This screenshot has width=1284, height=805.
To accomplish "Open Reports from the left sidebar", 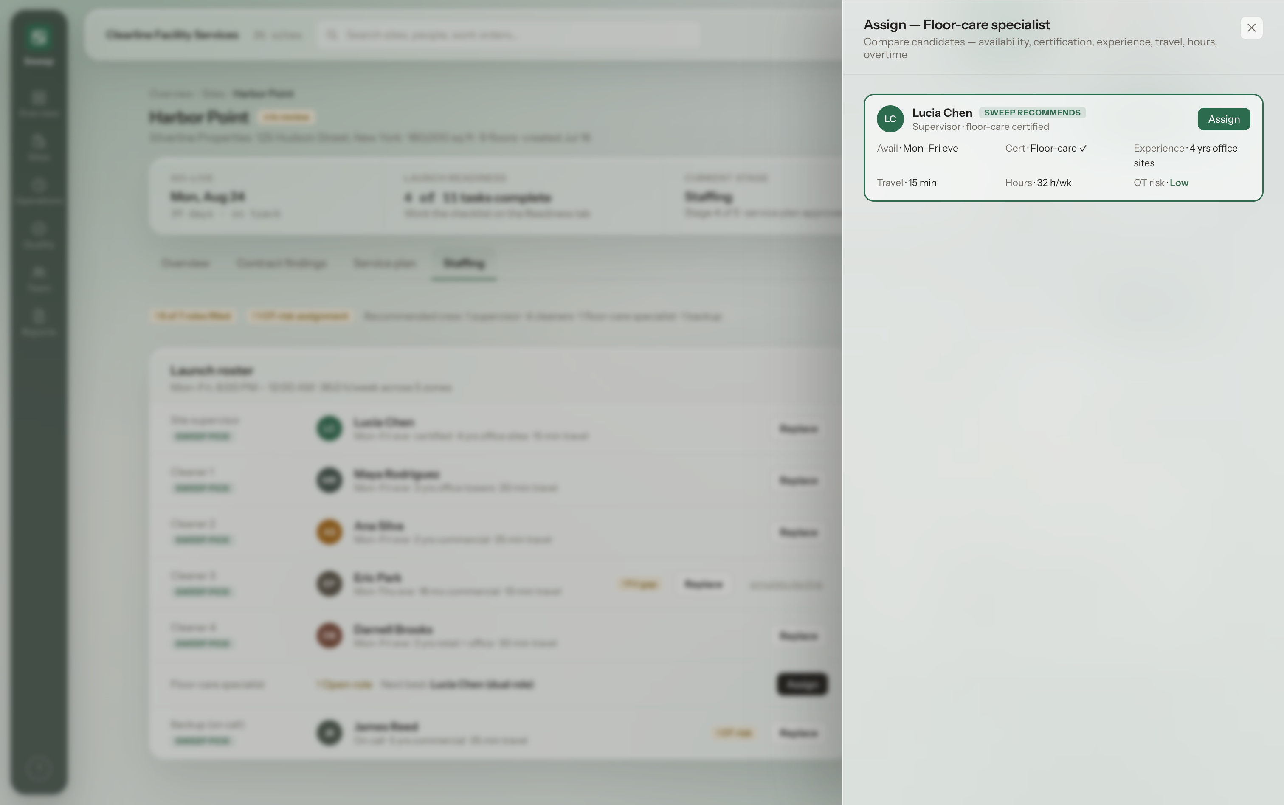I will pos(38,322).
